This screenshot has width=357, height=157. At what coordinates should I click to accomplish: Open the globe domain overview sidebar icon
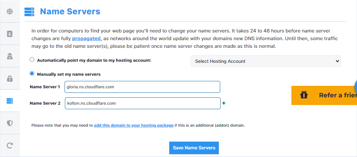(10, 12)
